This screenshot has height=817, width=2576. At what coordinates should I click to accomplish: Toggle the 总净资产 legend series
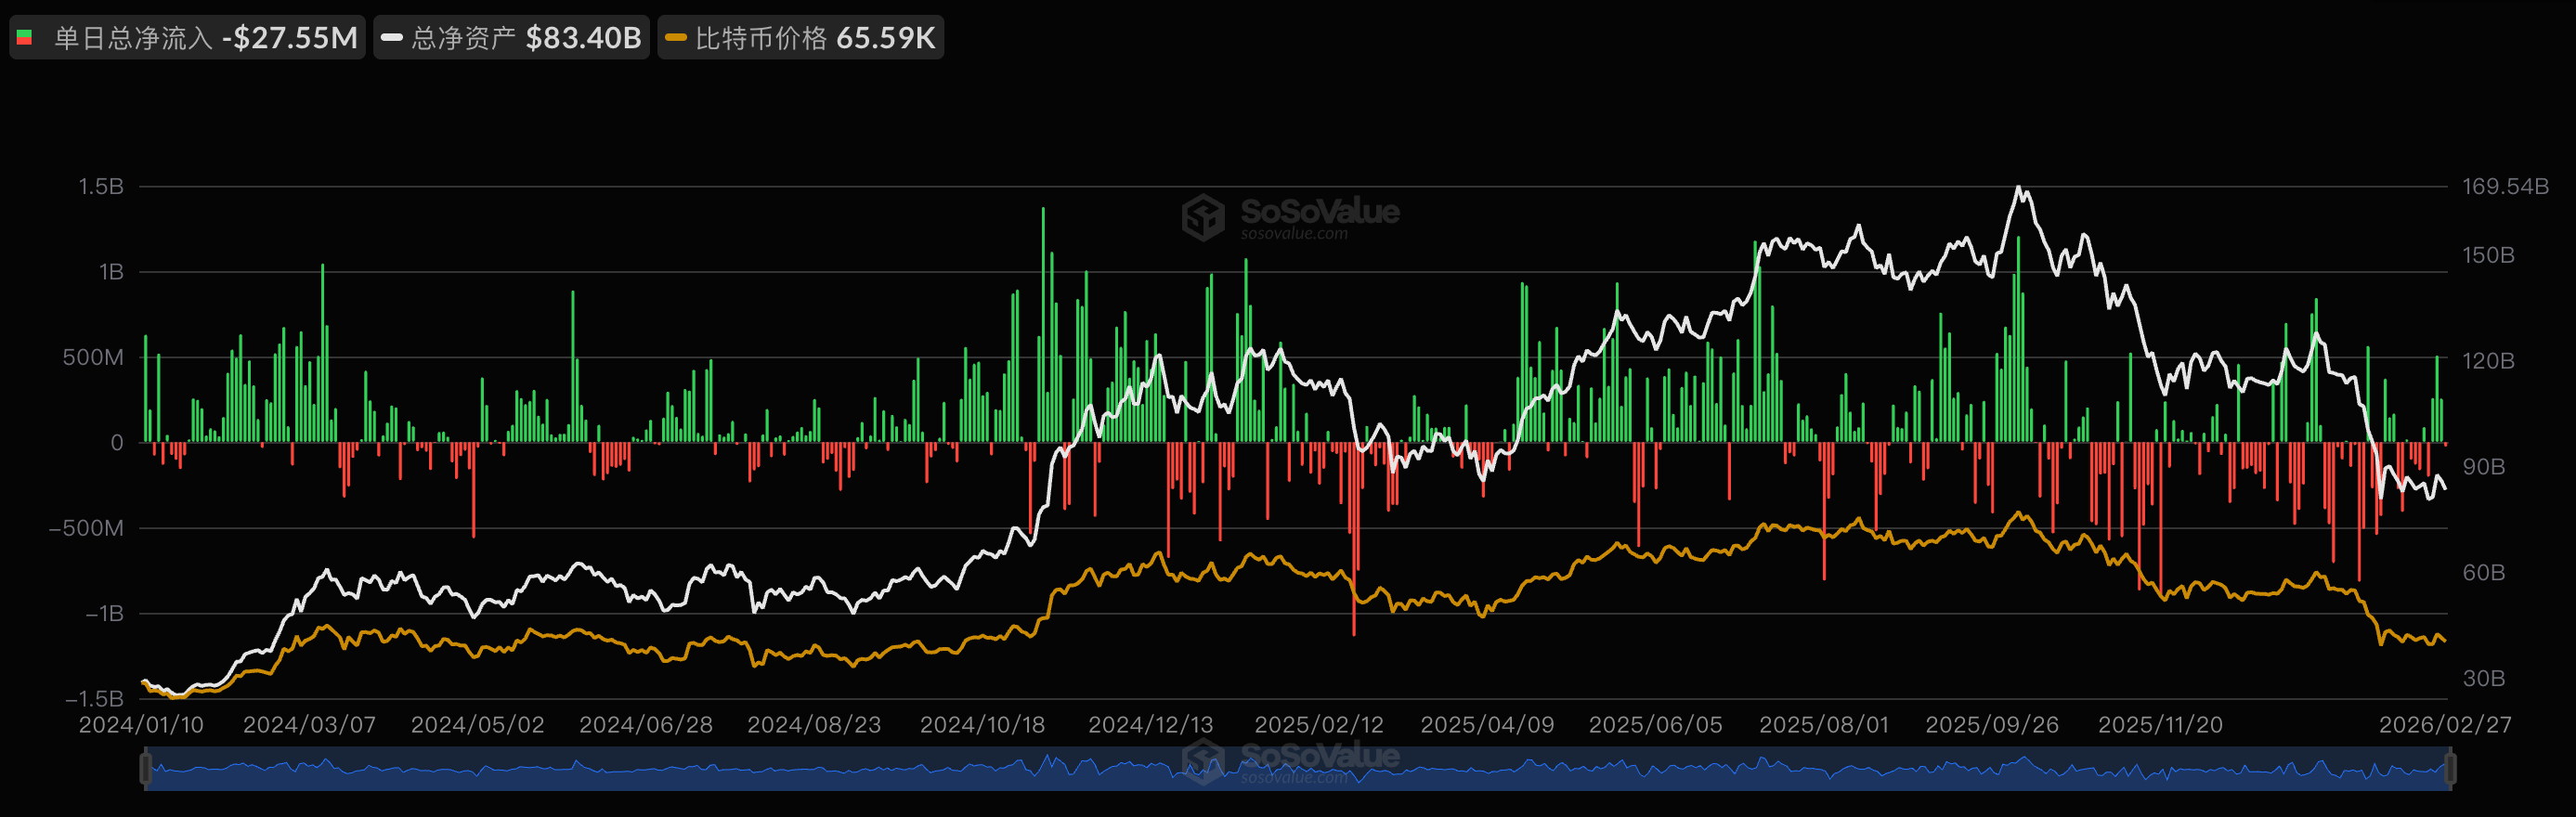tap(512, 38)
